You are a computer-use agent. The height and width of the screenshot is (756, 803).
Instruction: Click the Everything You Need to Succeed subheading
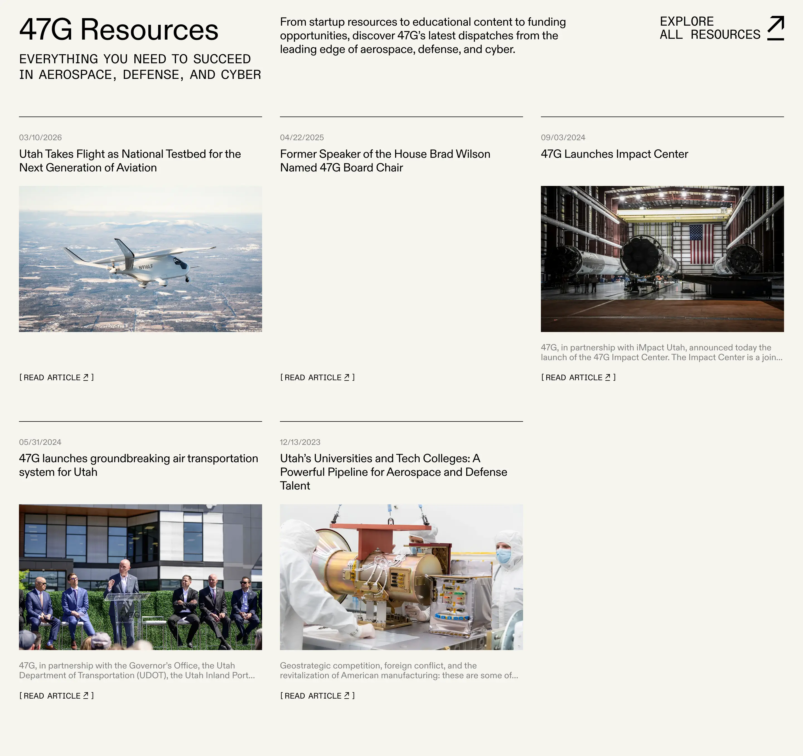[140, 67]
